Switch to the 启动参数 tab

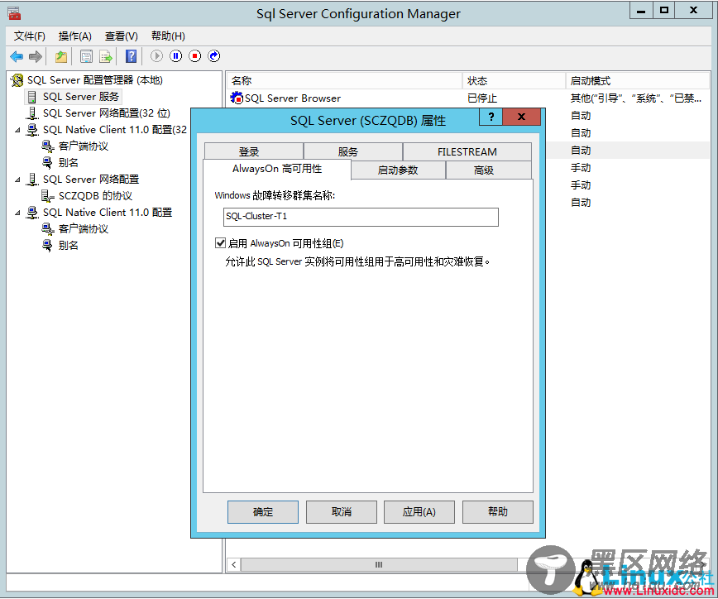(x=398, y=170)
